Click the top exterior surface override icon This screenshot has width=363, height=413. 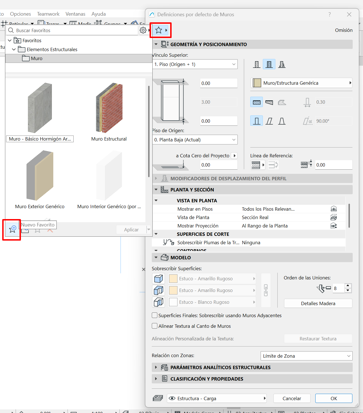158,279
